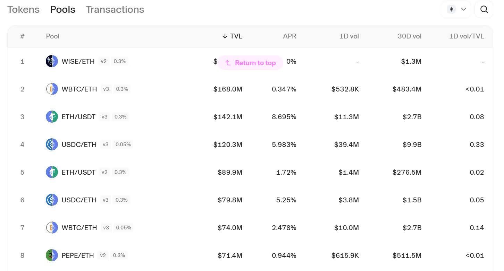504x271 pixels.
Task: Switch to the Tokens tab
Action: coord(23,9)
